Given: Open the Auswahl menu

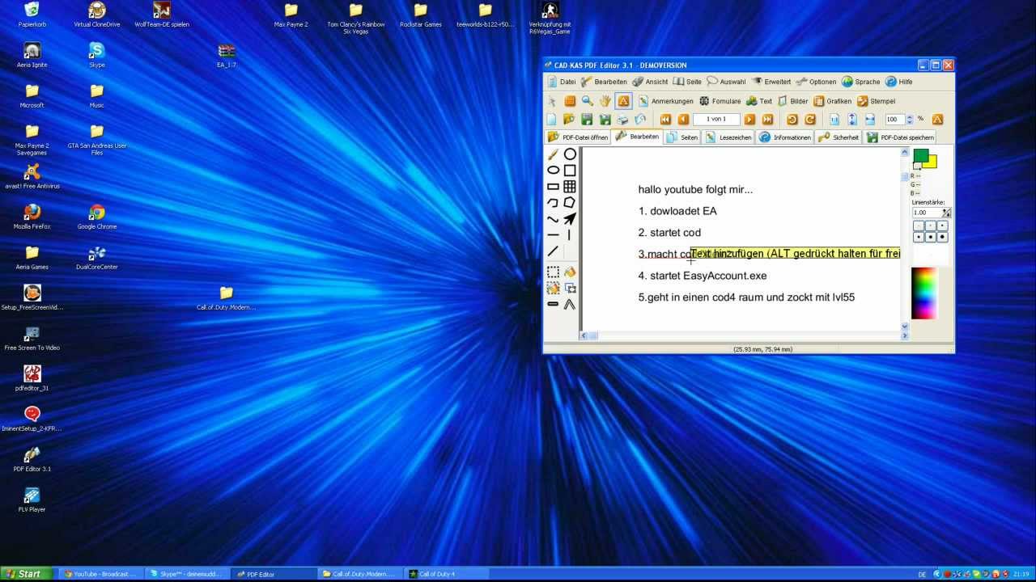Looking at the screenshot, I should pyautogui.click(x=726, y=82).
